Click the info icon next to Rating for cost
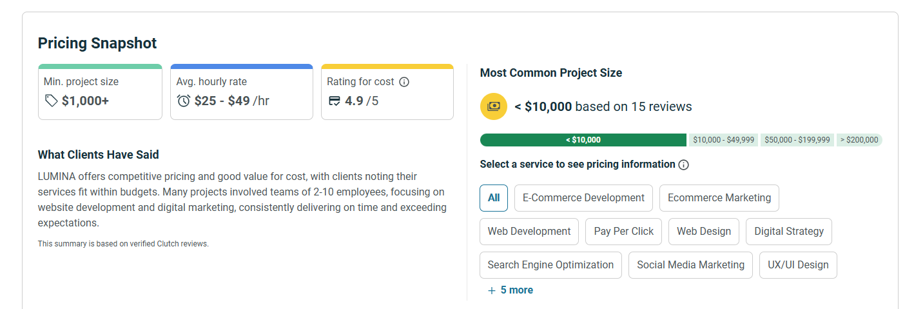 point(404,82)
